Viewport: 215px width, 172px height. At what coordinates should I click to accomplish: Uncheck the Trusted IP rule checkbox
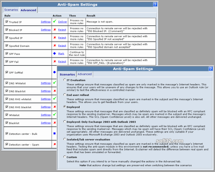(x=7, y=22)
